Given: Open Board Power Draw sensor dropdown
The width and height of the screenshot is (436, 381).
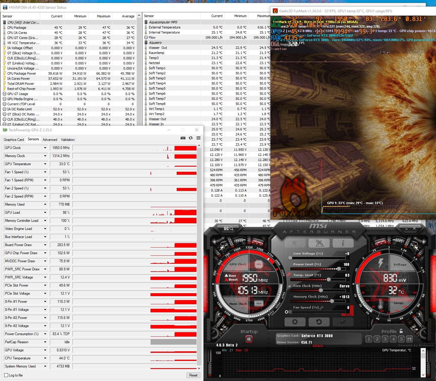Looking at the screenshot, I should point(45,245).
